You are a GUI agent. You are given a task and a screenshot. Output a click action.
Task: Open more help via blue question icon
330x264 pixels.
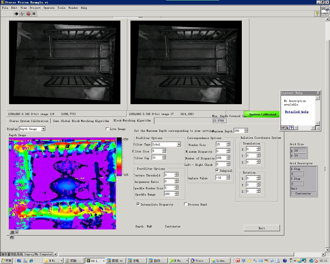pyautogui.click(x=291, y=128)
